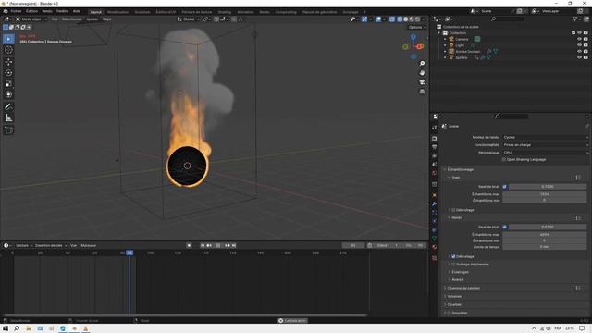Image resolution: width=592 pixels, height=333 pixels.
Task: Click the viewport zoom magnifier icon
Action: (422, 64)
